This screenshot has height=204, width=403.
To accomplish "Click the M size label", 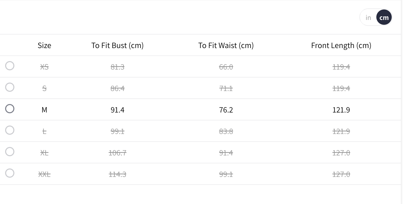I will tap(44, 110).
